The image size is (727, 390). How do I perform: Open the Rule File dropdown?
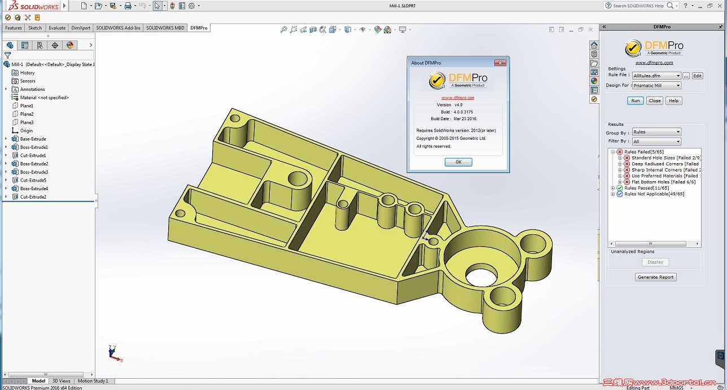click(656, 76)
